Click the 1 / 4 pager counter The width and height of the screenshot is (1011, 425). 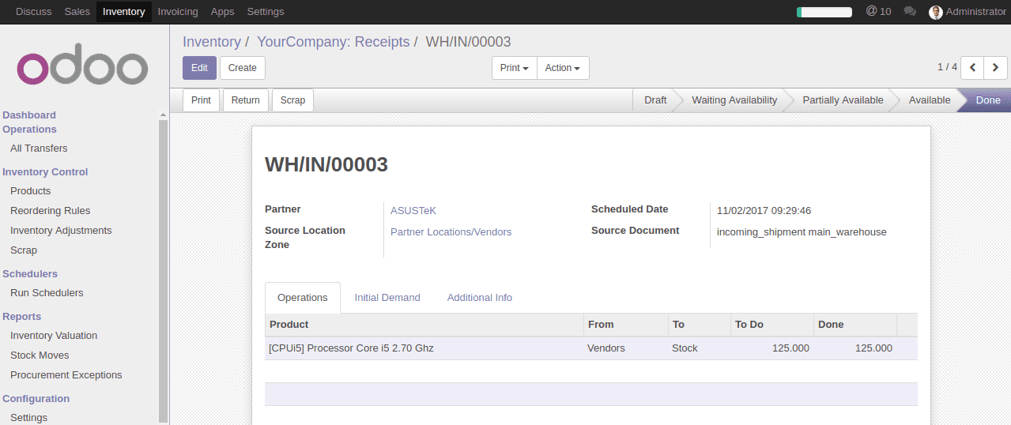(x=947, y=67)
